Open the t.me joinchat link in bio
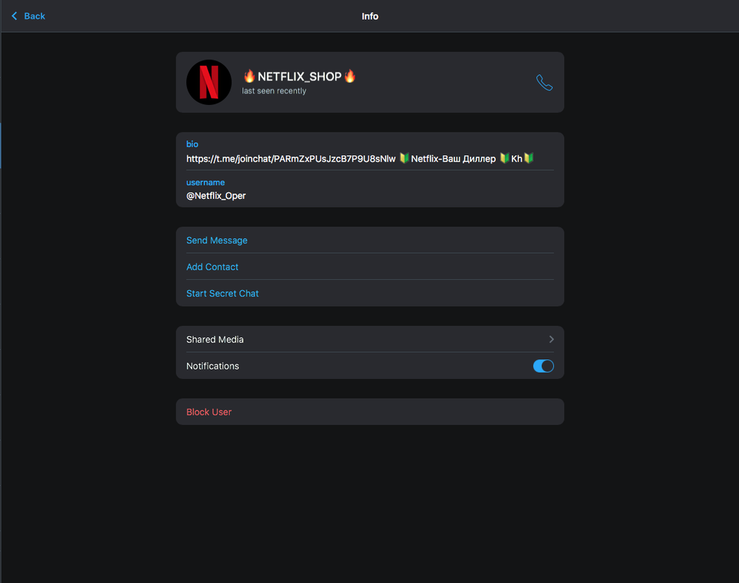The image size is (739, 583). tap(291, 158)
